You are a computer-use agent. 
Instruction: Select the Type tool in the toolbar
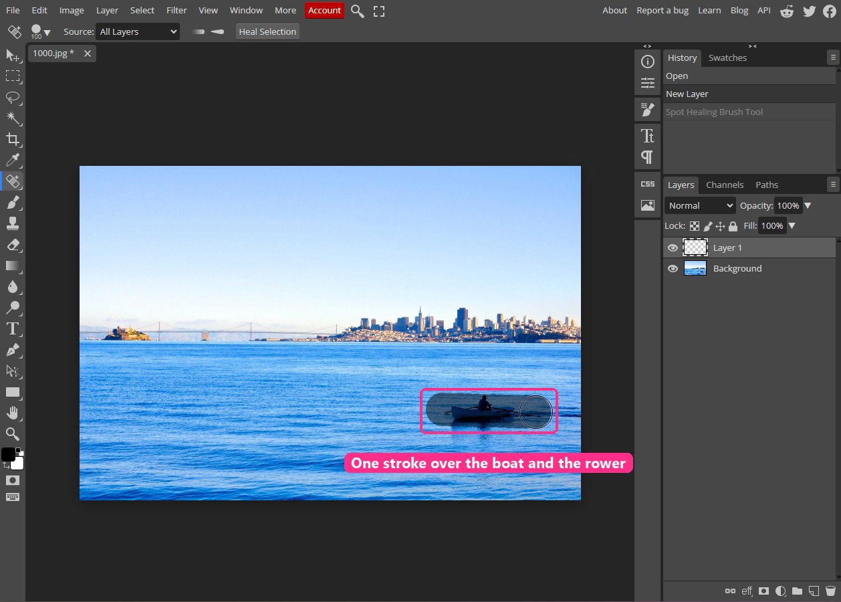click(x=13, y=328)
